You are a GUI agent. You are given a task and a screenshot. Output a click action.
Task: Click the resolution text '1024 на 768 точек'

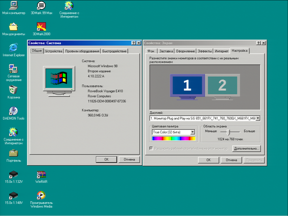point(230,139)
